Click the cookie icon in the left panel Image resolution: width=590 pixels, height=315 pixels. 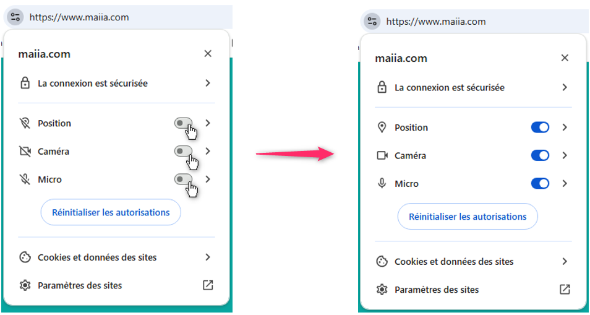pos(25,257)
